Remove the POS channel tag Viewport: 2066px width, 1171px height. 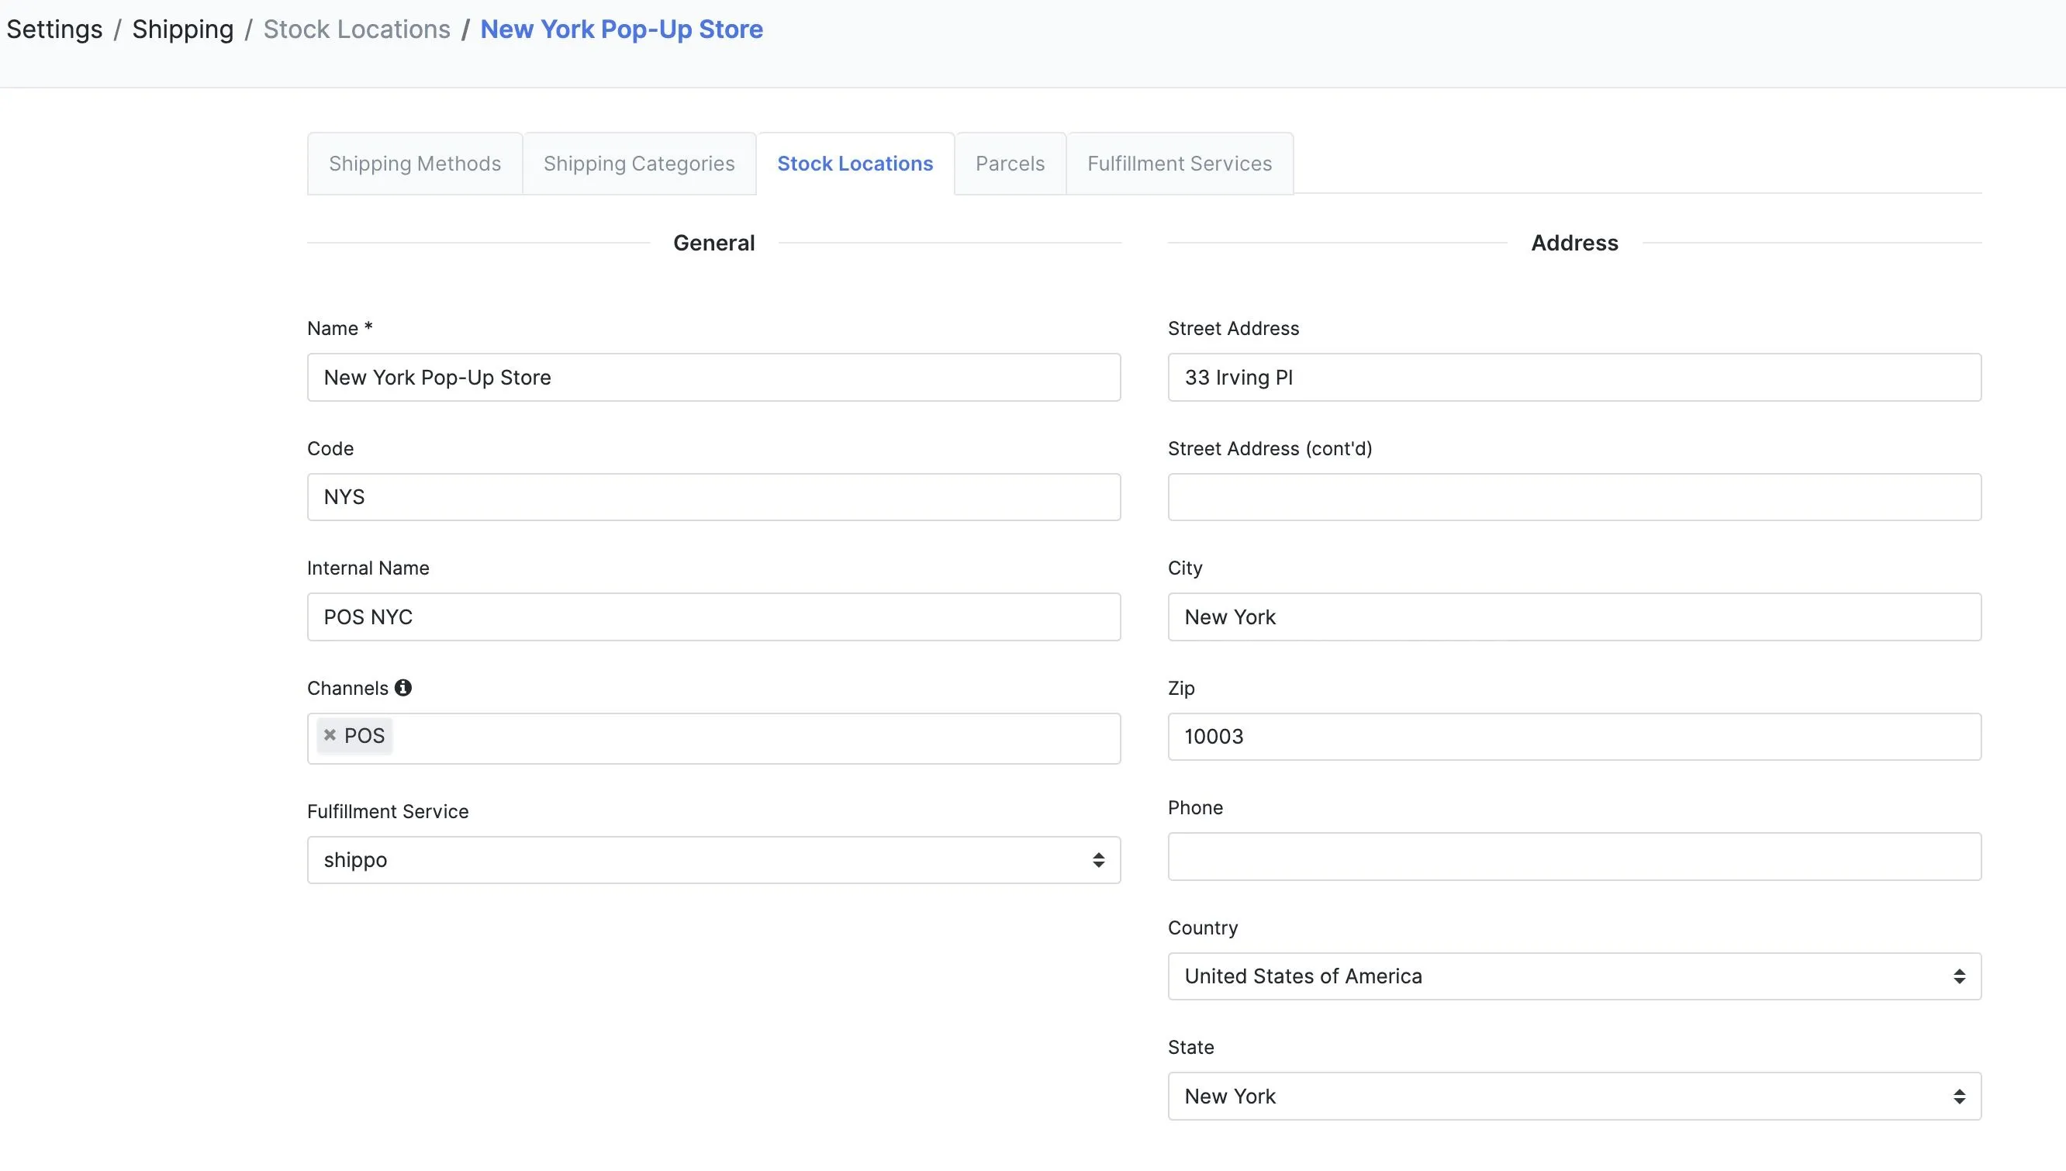pyautogui.click(x=330, y=735)
